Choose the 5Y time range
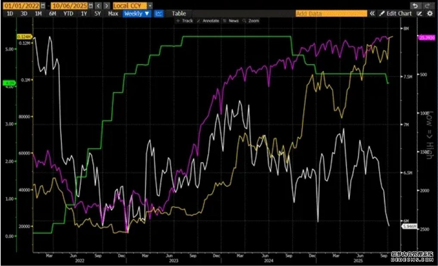Viewport: 438px width, 266px height. [x=97, y=13]
